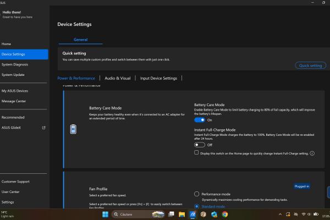Launch ASUS GlideX from sidebar
330x220 pixels.
[11, 128]
